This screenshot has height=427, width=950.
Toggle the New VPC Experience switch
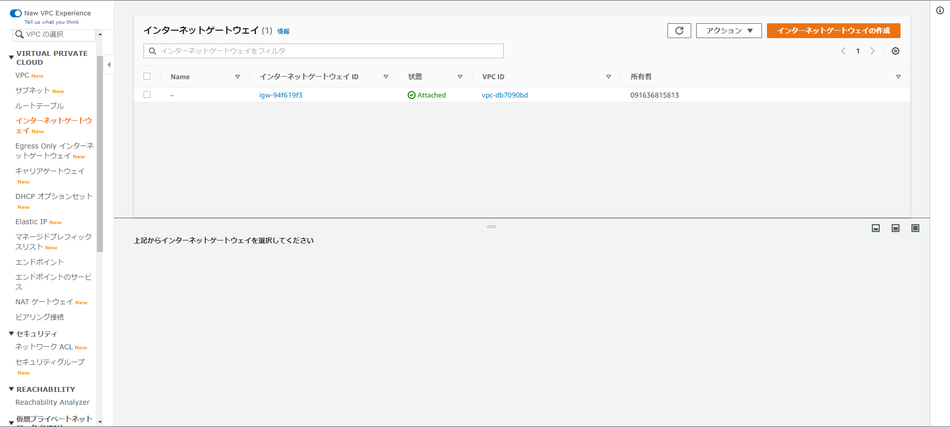(x=16, y=13)
